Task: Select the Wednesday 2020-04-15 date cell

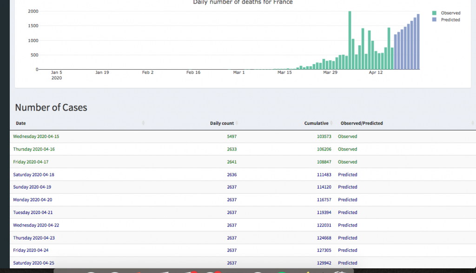Action: (36, 136)
